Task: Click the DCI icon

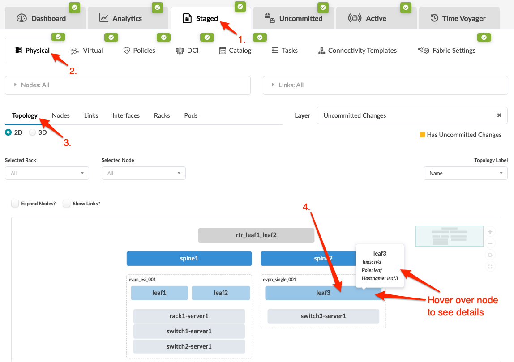Action: tap(180, 51)
